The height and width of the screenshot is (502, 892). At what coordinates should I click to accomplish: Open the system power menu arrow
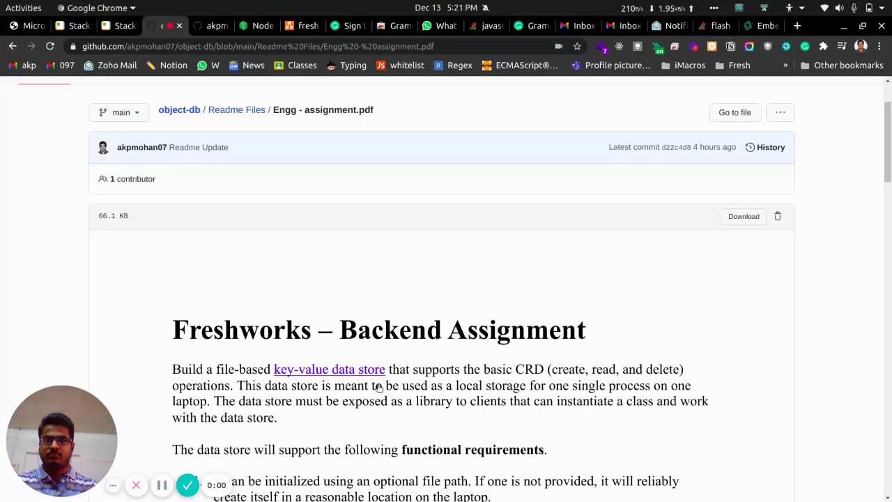(x=883, y=8)
